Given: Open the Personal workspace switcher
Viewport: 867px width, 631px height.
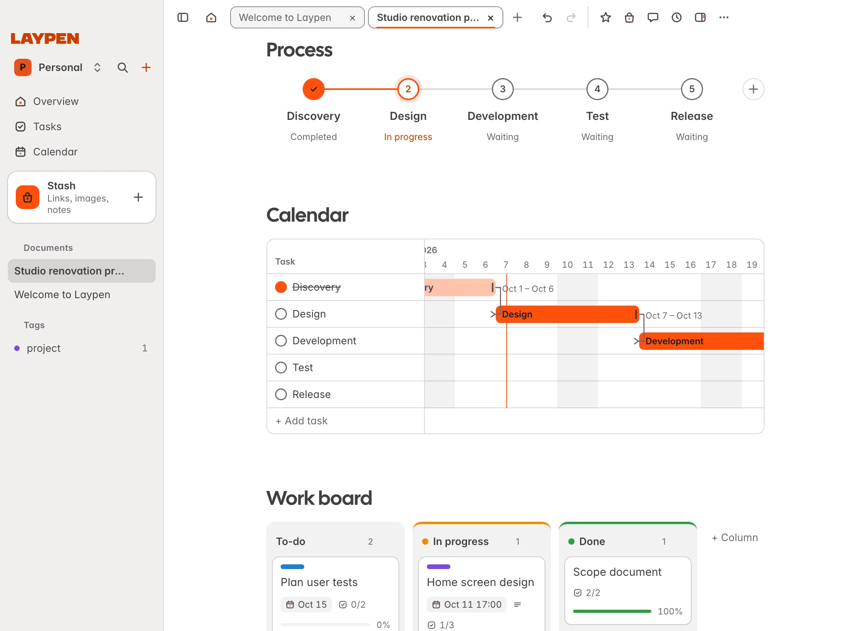Looking at the screenshot, I should point(58,67).
